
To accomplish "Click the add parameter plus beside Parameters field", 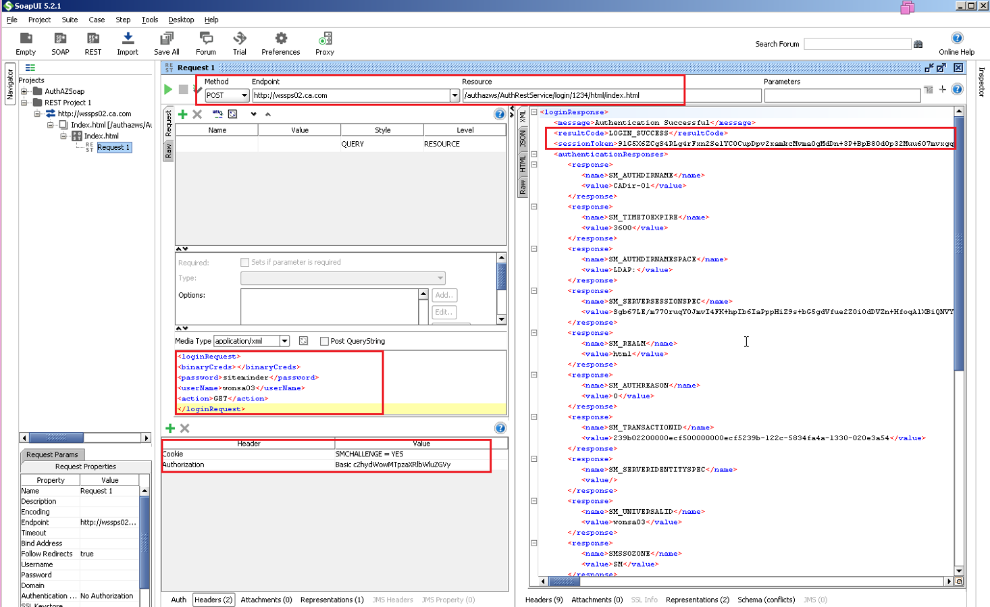I will point(943,89).
